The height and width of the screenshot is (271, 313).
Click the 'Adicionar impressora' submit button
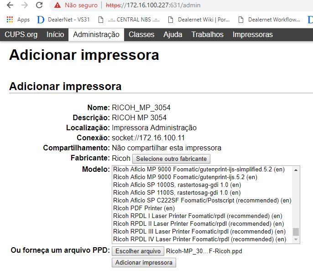coord(144,263)
